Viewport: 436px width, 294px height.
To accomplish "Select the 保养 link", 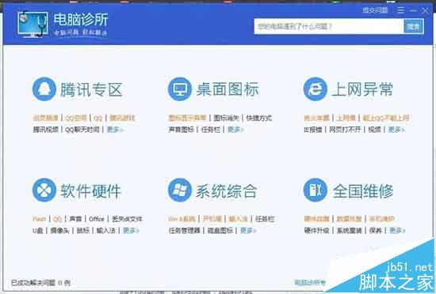I will 376,231.
